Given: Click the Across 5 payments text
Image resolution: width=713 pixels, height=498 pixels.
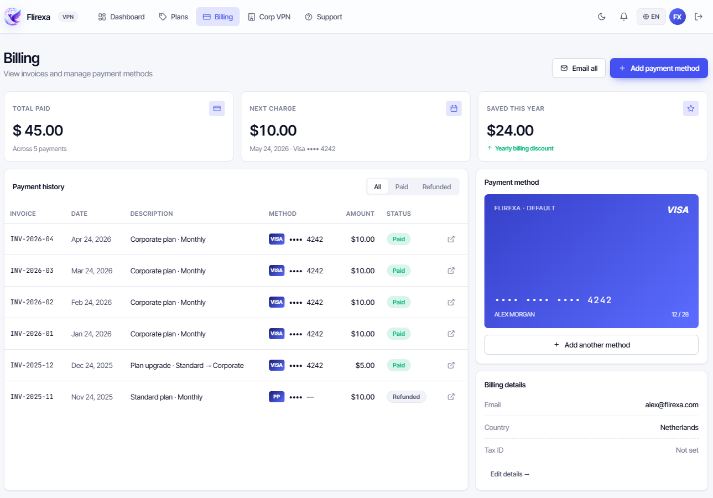Looking at the screenshot, I should [x=40, y=149].
